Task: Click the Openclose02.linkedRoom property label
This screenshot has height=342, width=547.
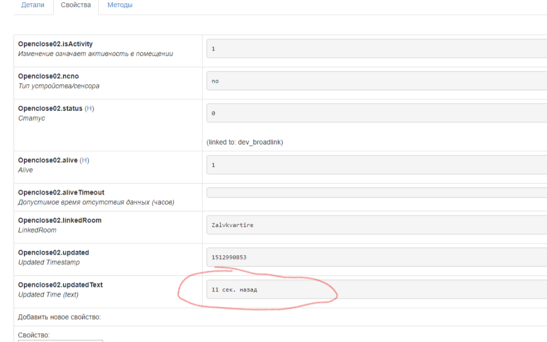Action: coord(60,220)
